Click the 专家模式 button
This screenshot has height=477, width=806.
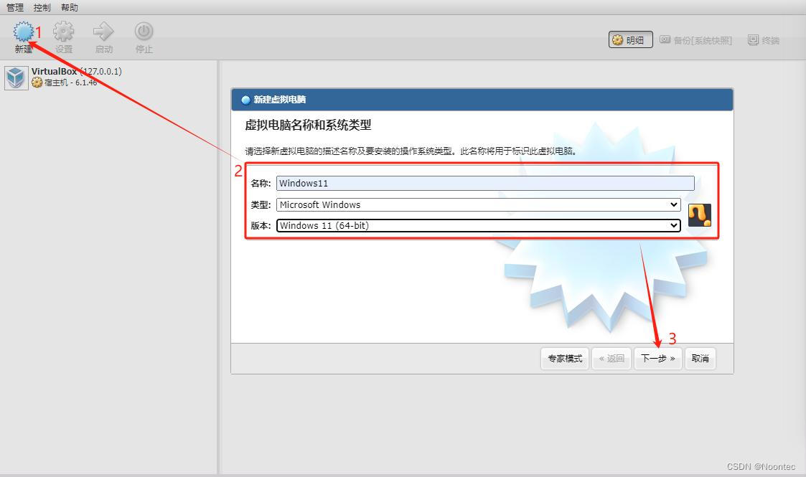pyautogui.click(x=565, y=359)
